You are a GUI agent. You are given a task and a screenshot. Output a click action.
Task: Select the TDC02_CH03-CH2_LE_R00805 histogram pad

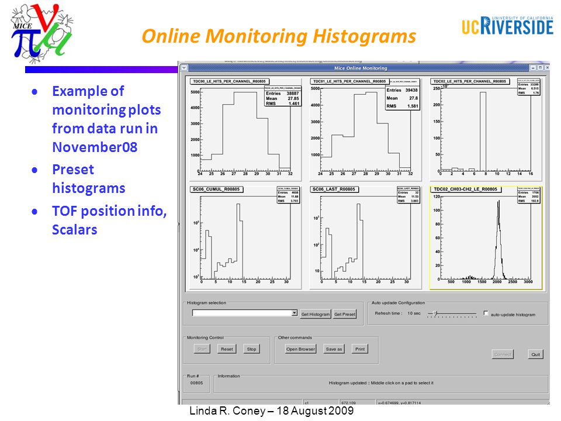coord(486,237)
